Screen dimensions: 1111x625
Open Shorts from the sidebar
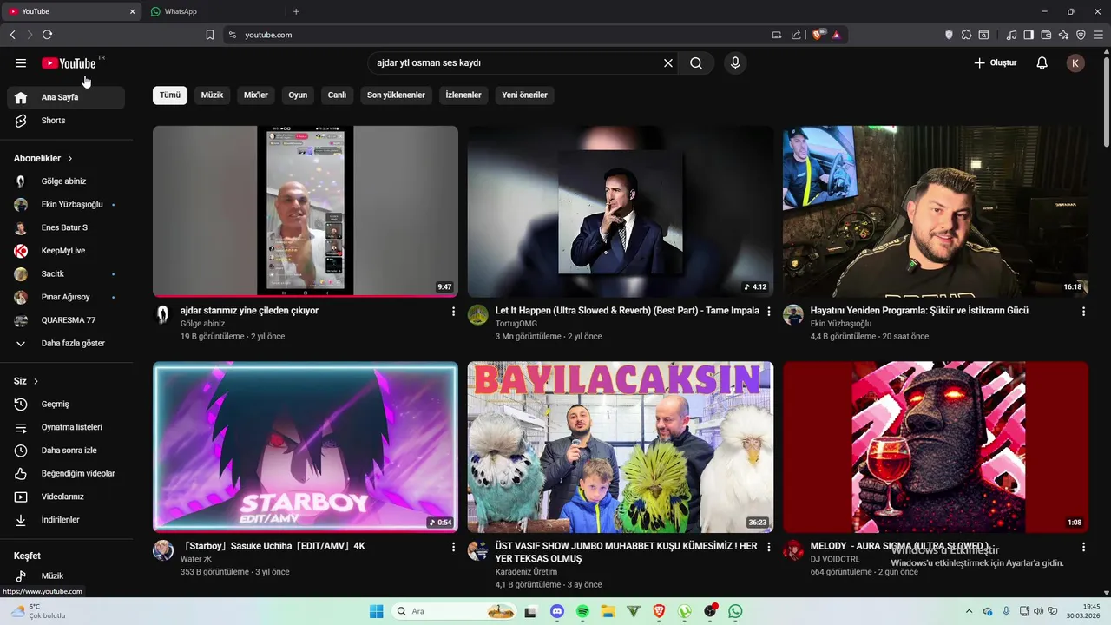pyautogui.click(x=66, y=121)
